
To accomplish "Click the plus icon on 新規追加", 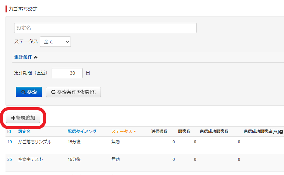I will click(x=13, y=118).
